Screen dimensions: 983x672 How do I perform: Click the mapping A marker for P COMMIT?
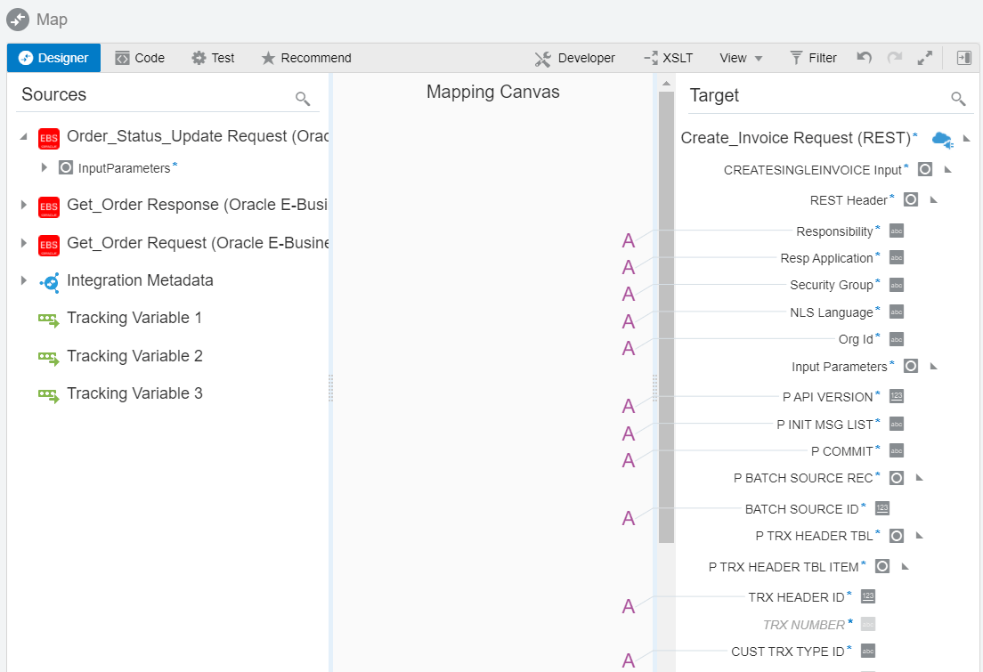pos(628,461)
